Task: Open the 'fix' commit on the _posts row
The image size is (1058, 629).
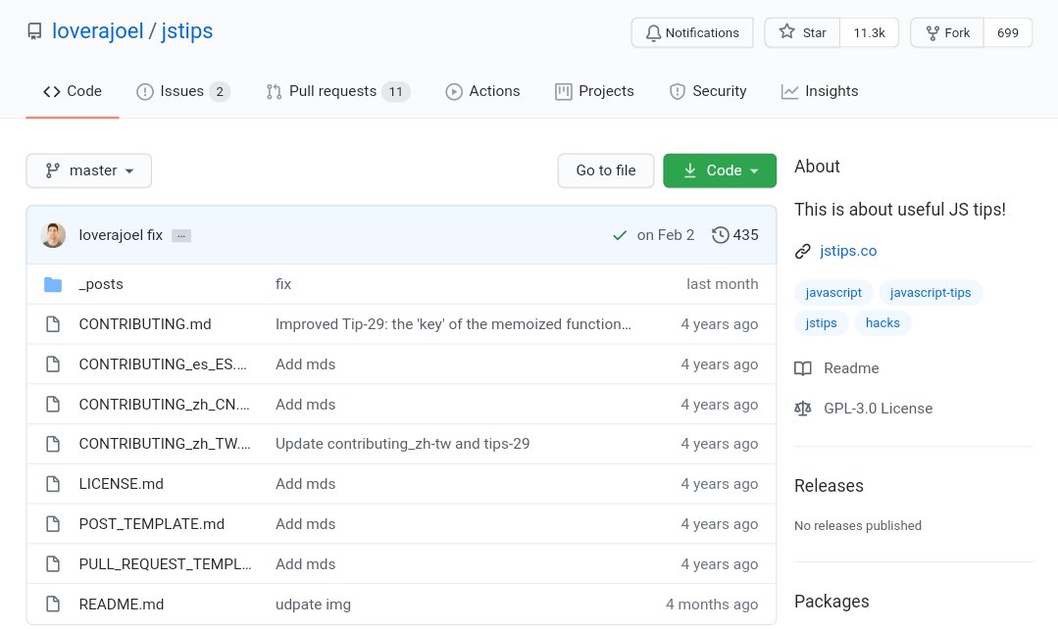Action: point(283,284)
